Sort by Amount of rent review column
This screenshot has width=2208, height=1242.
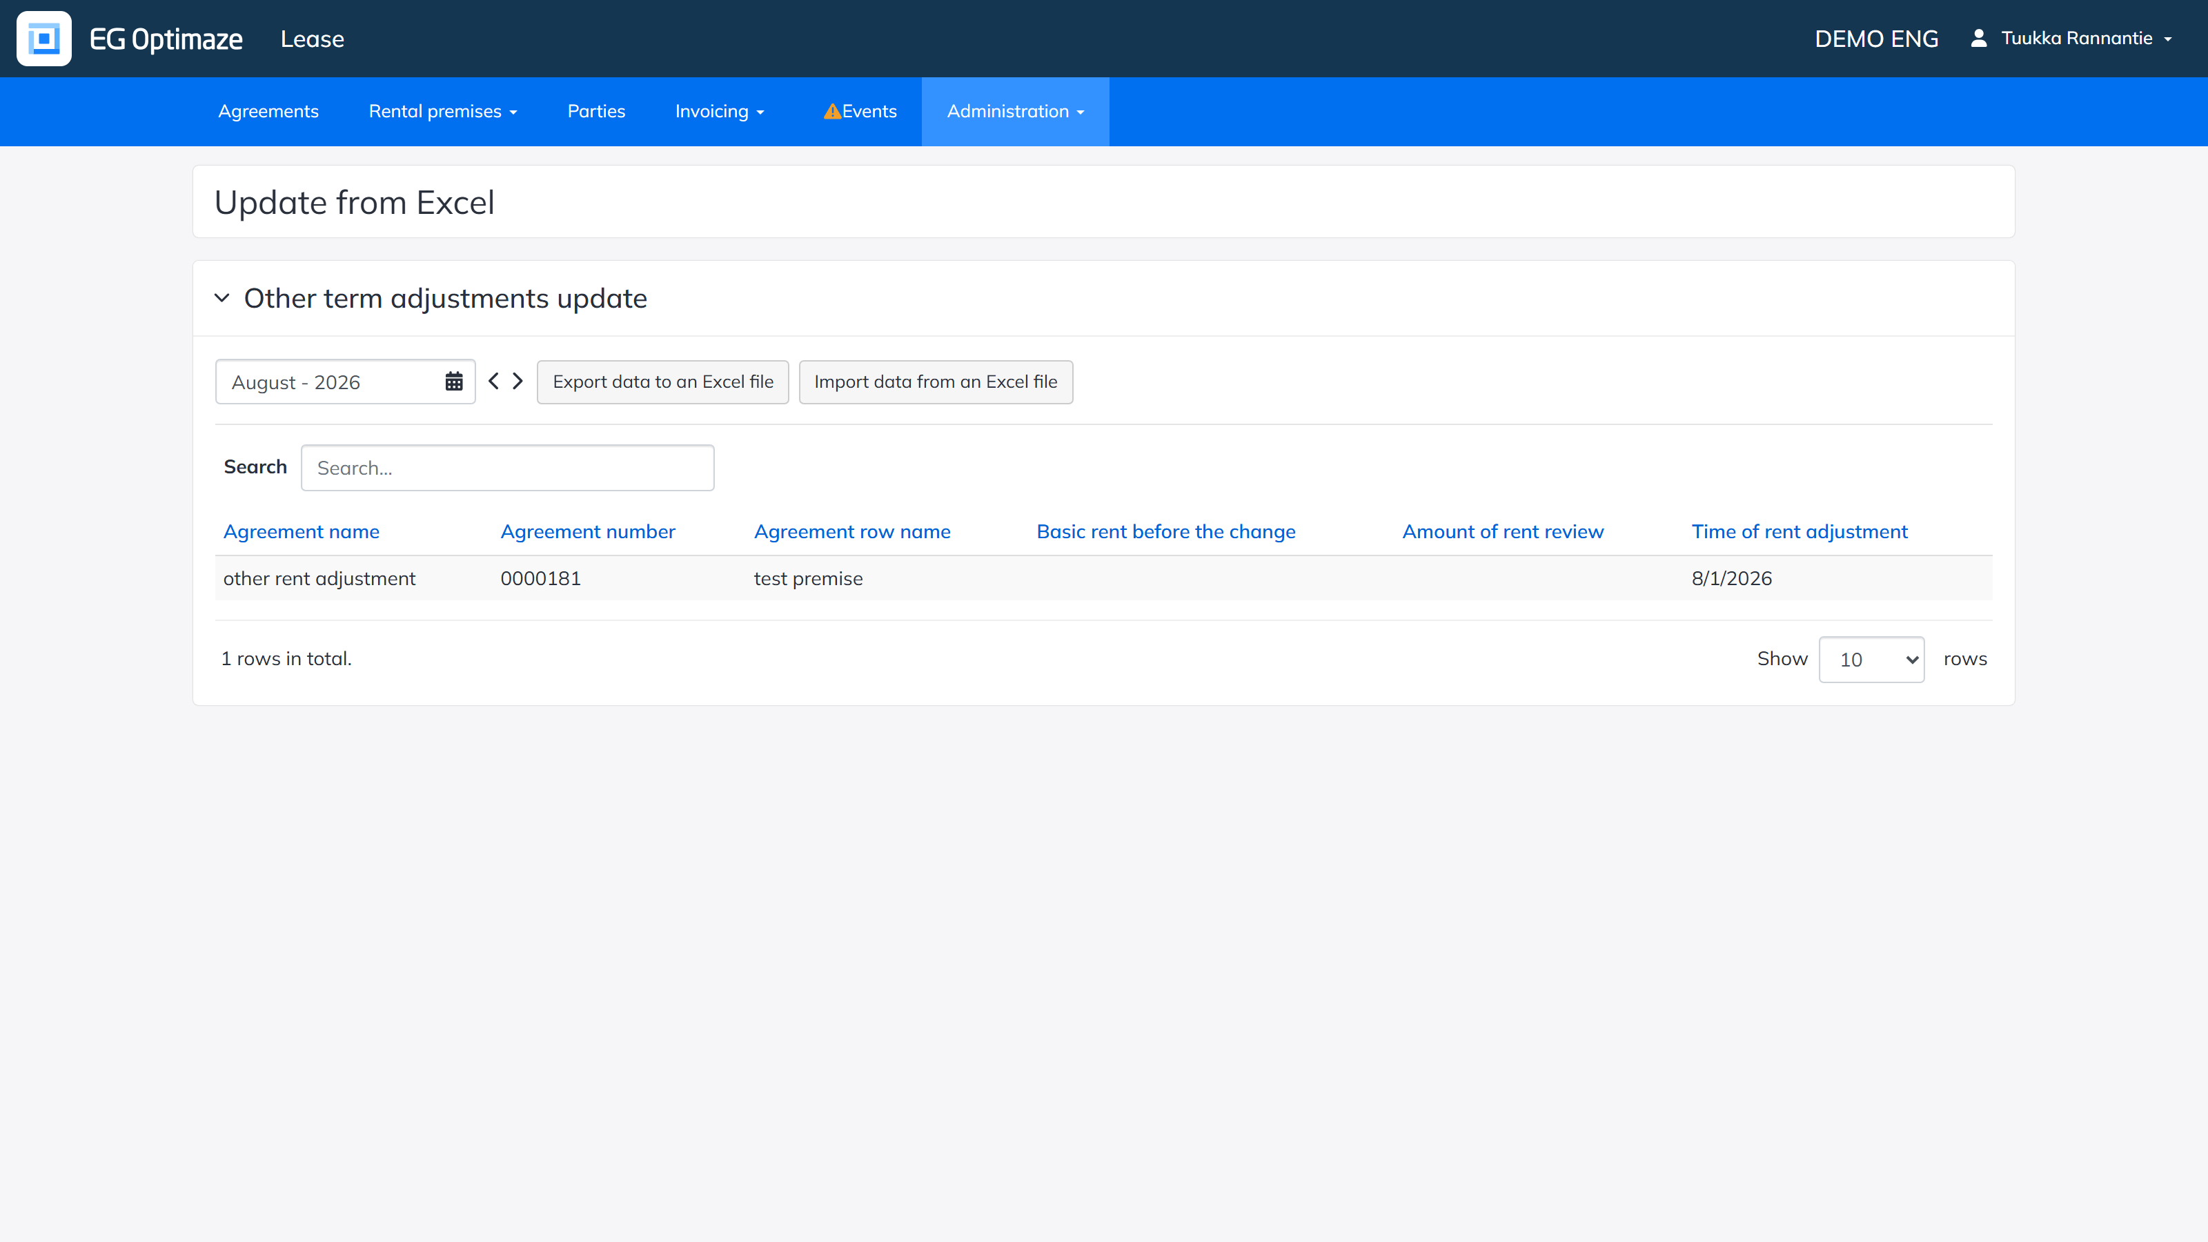tap(1503, 531)
